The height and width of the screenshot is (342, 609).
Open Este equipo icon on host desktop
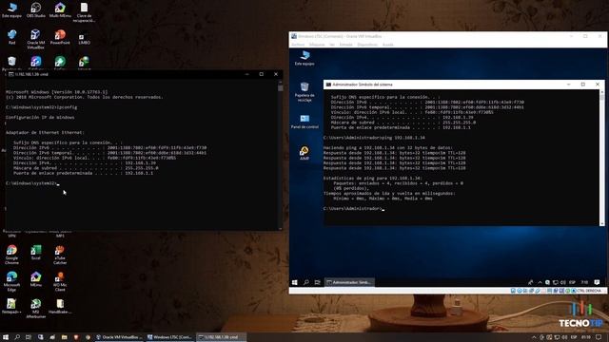coord(11,10)
